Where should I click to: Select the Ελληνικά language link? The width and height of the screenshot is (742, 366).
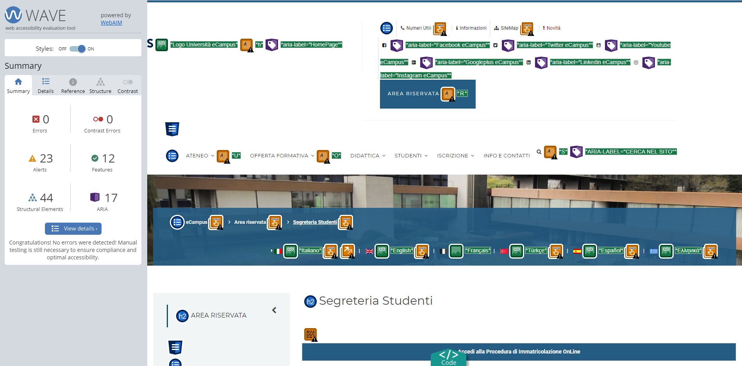point(688,251)
